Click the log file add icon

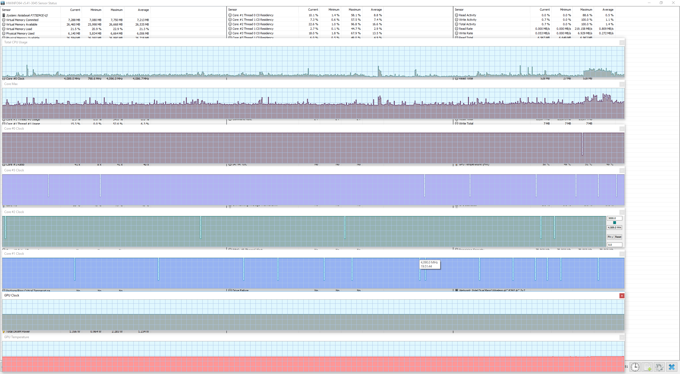[647, 367]
